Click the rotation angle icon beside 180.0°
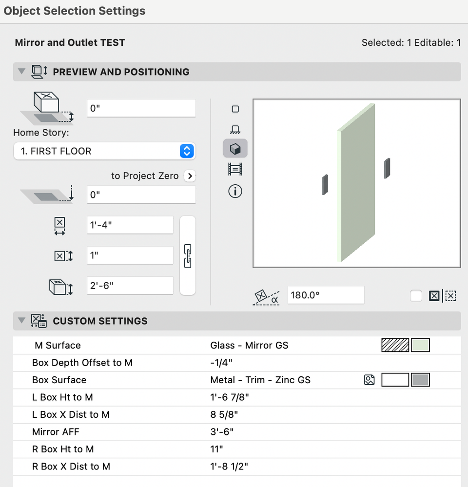This screenshot has width=468, height=487. pos(266,294)
